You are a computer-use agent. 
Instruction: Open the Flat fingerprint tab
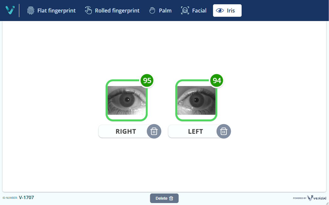pos(52,10)
